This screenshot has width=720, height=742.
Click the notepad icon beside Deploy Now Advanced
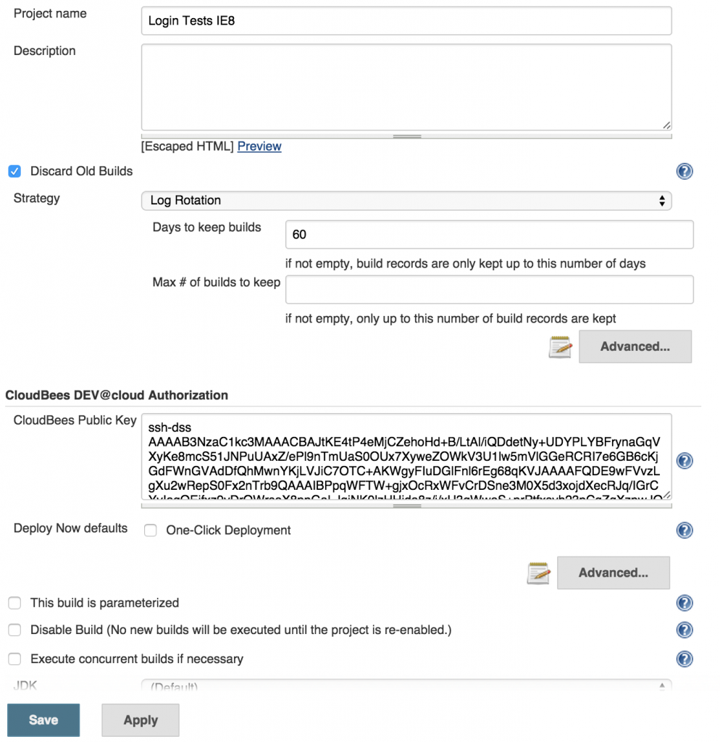coord(538,572)
